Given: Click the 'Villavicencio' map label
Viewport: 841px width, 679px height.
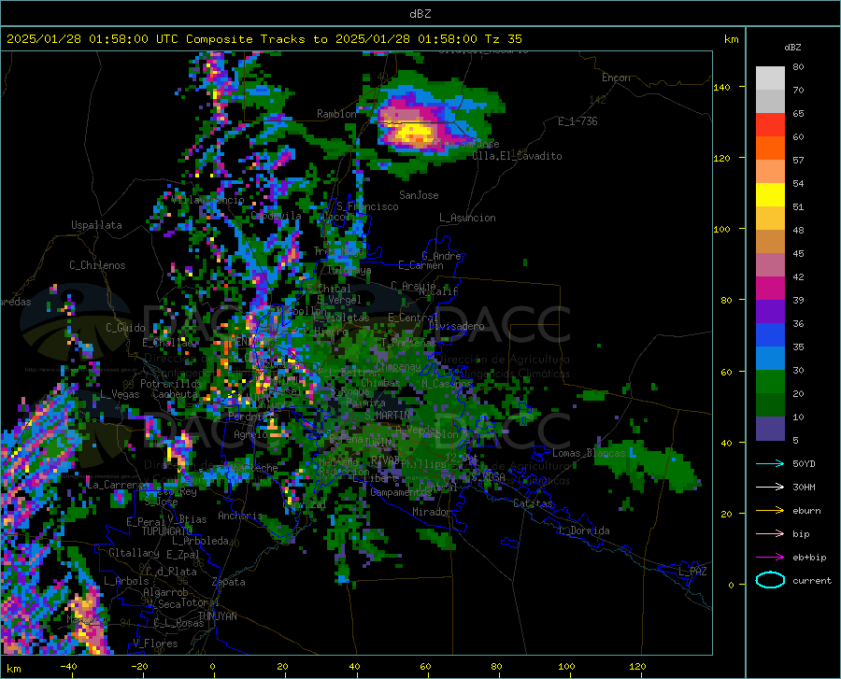Looking at the screenshot, I should click(207, 200).
